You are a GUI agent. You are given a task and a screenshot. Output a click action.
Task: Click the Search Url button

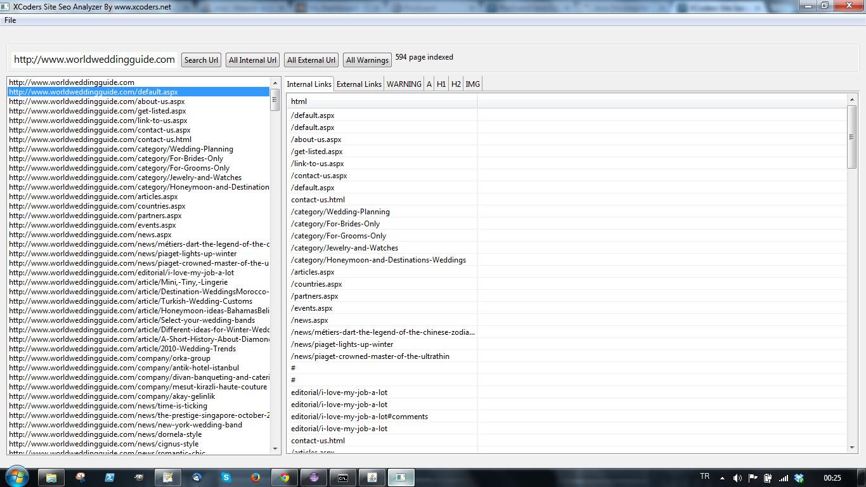200,60
